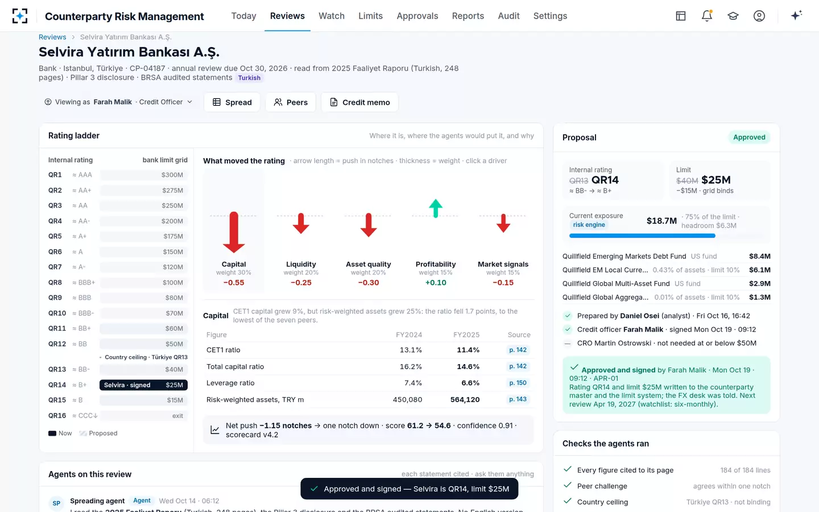Open source p. 150 for Leverage ratio
Screen dimensions: 819x512
(518, 383)
